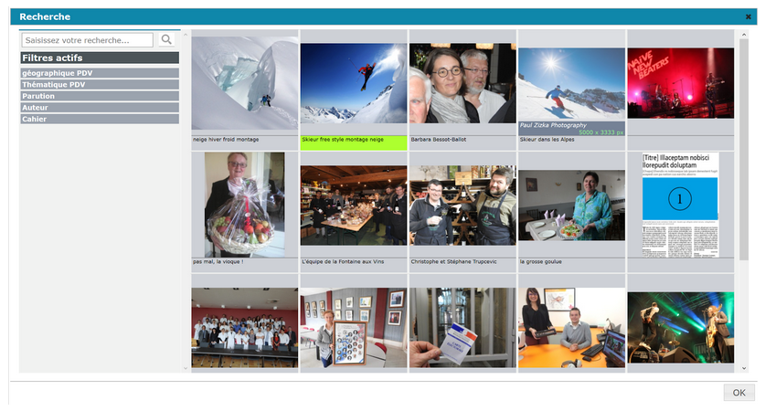Image resolution: width=765 pixels, height=411 pixels.
Task: Select the Naive New Beaters concert image
Action: click(679, 83)
